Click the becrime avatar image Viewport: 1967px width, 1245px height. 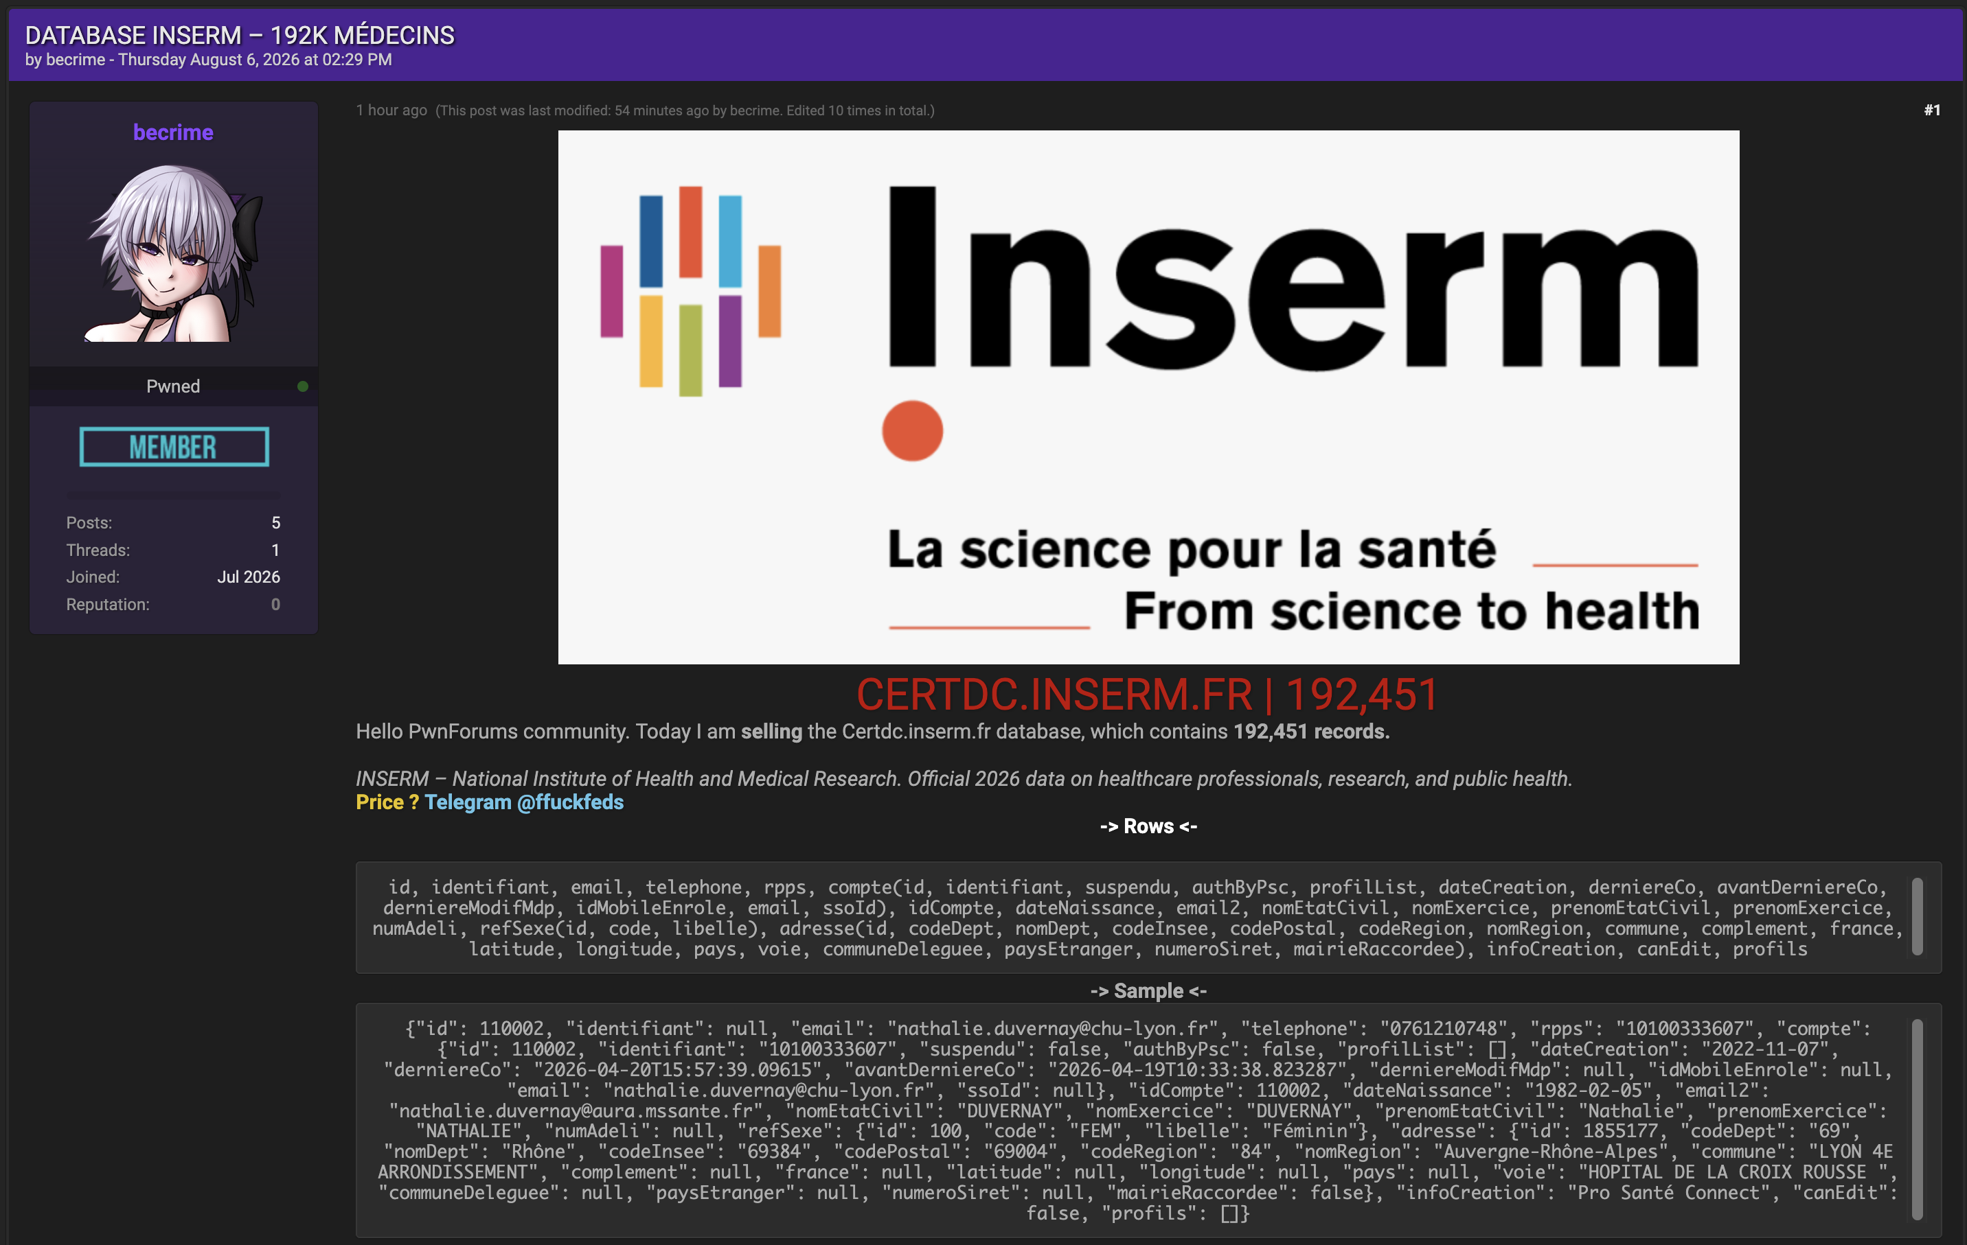[x=173, y=253]
